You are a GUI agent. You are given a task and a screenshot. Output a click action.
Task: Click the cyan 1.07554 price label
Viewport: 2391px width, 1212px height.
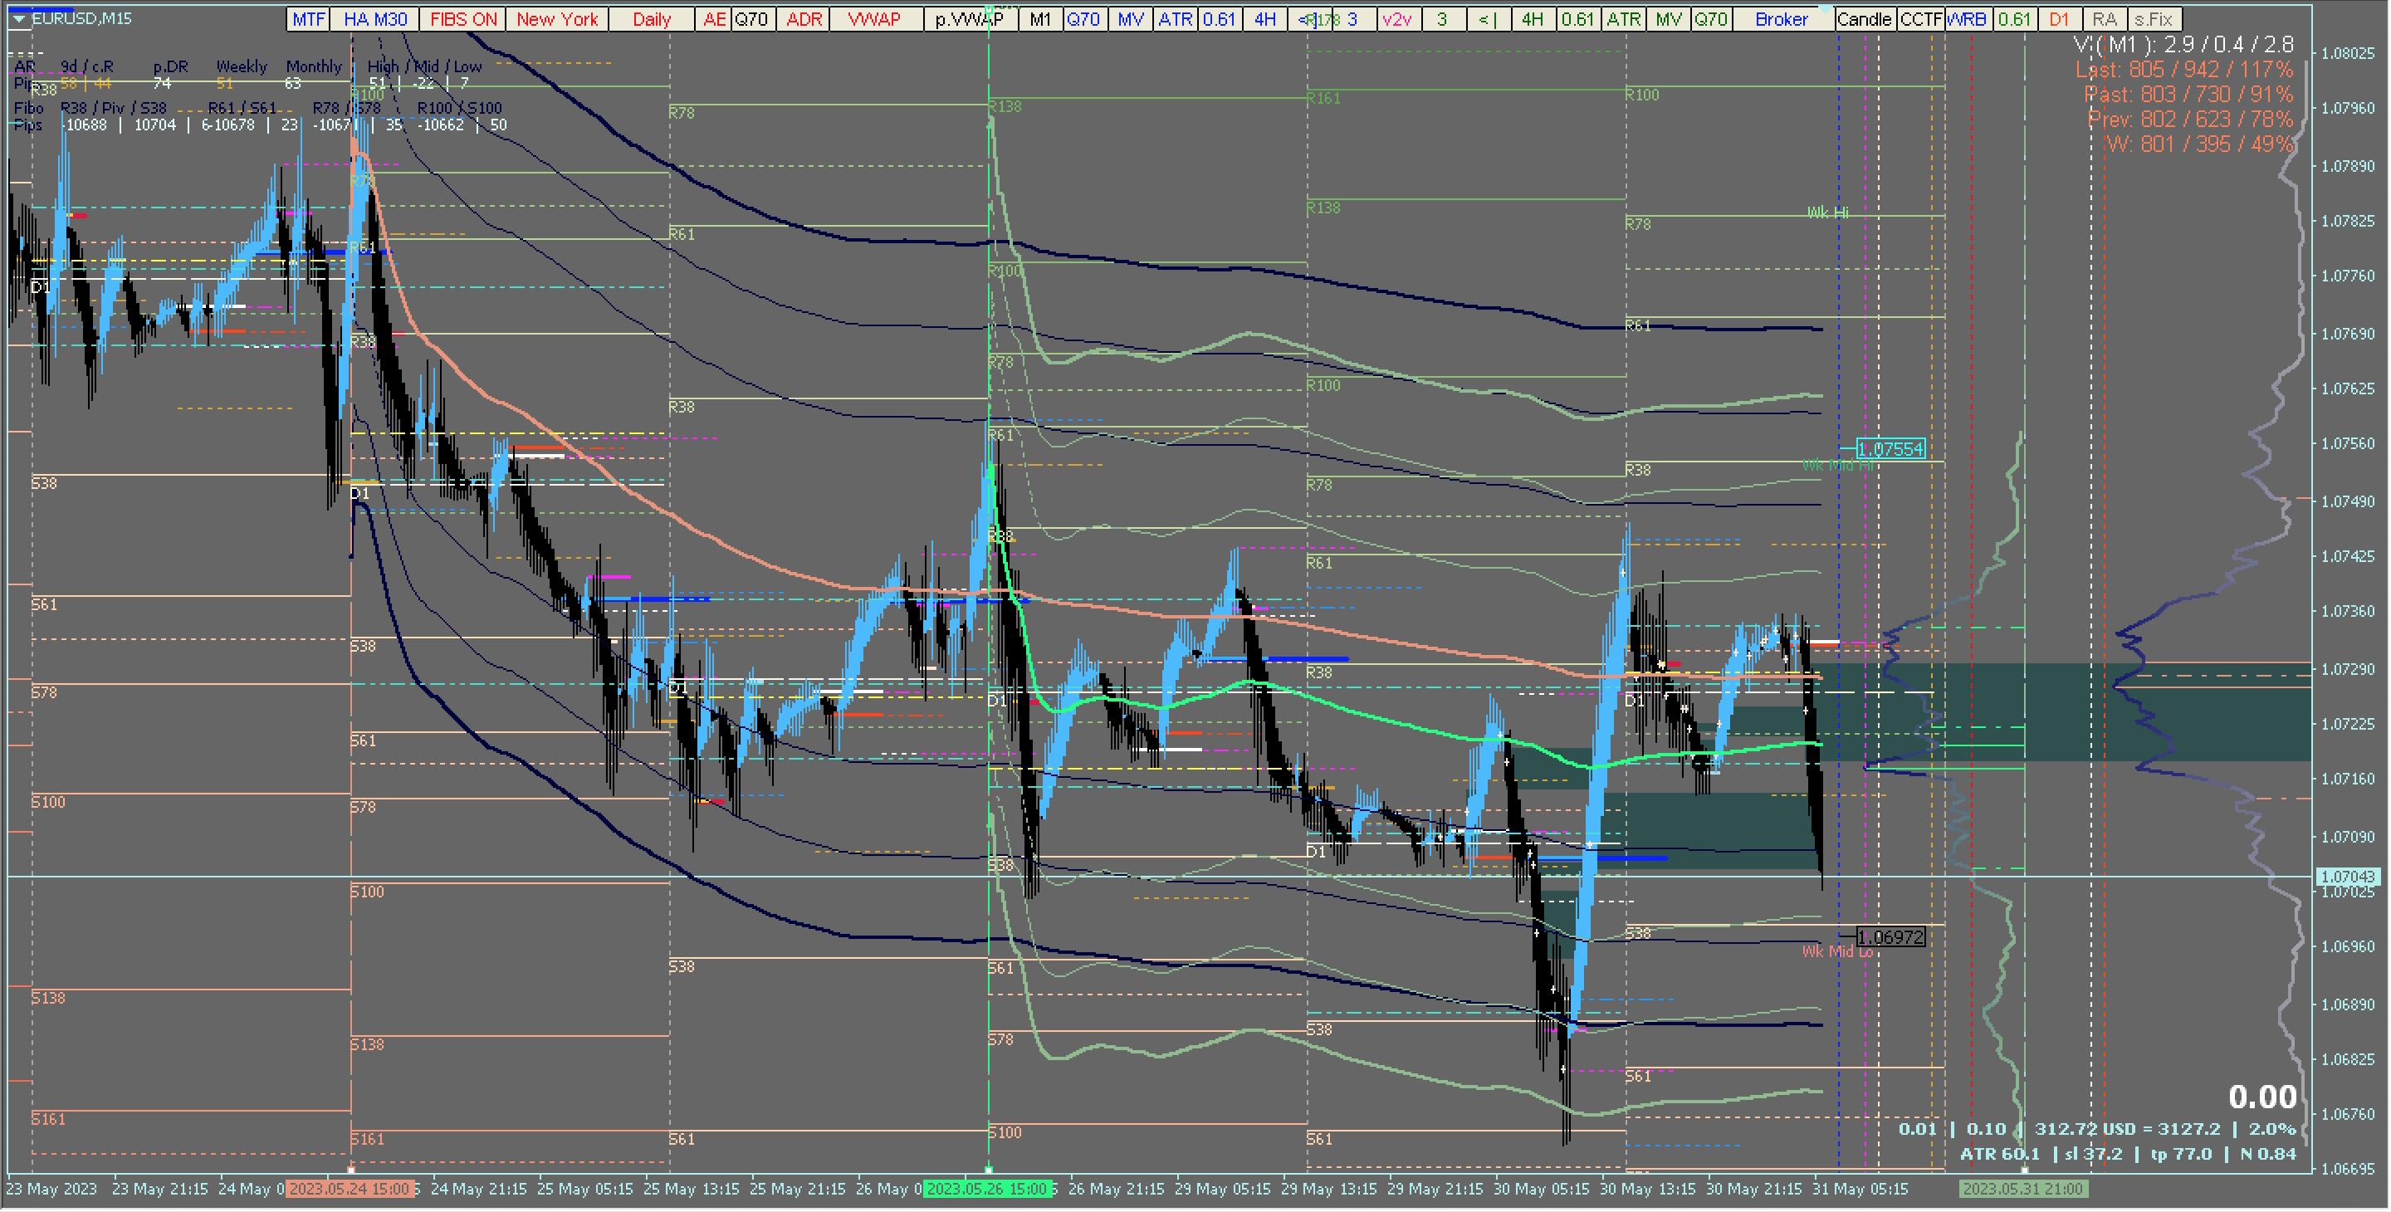click(1890, 450)
